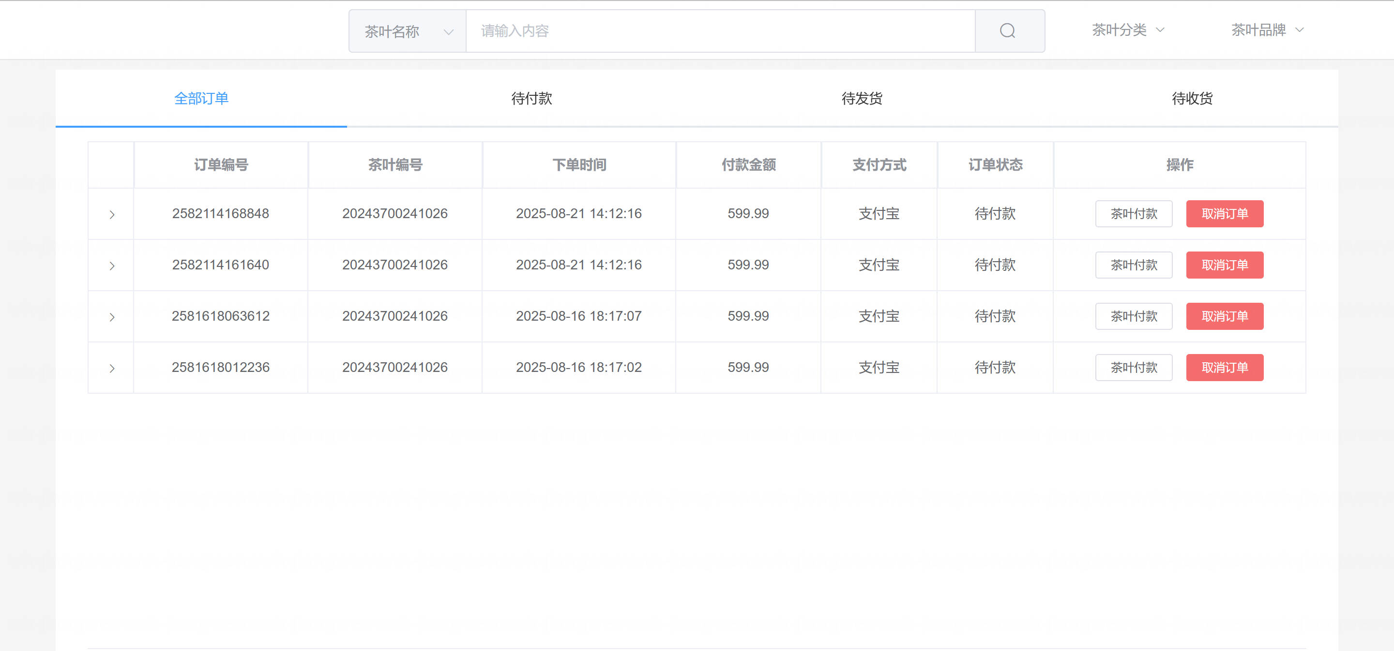This screenshot has height=651, width=1394.
Task: Click the 下单时间 column header
Action: [x=579, y=165]
